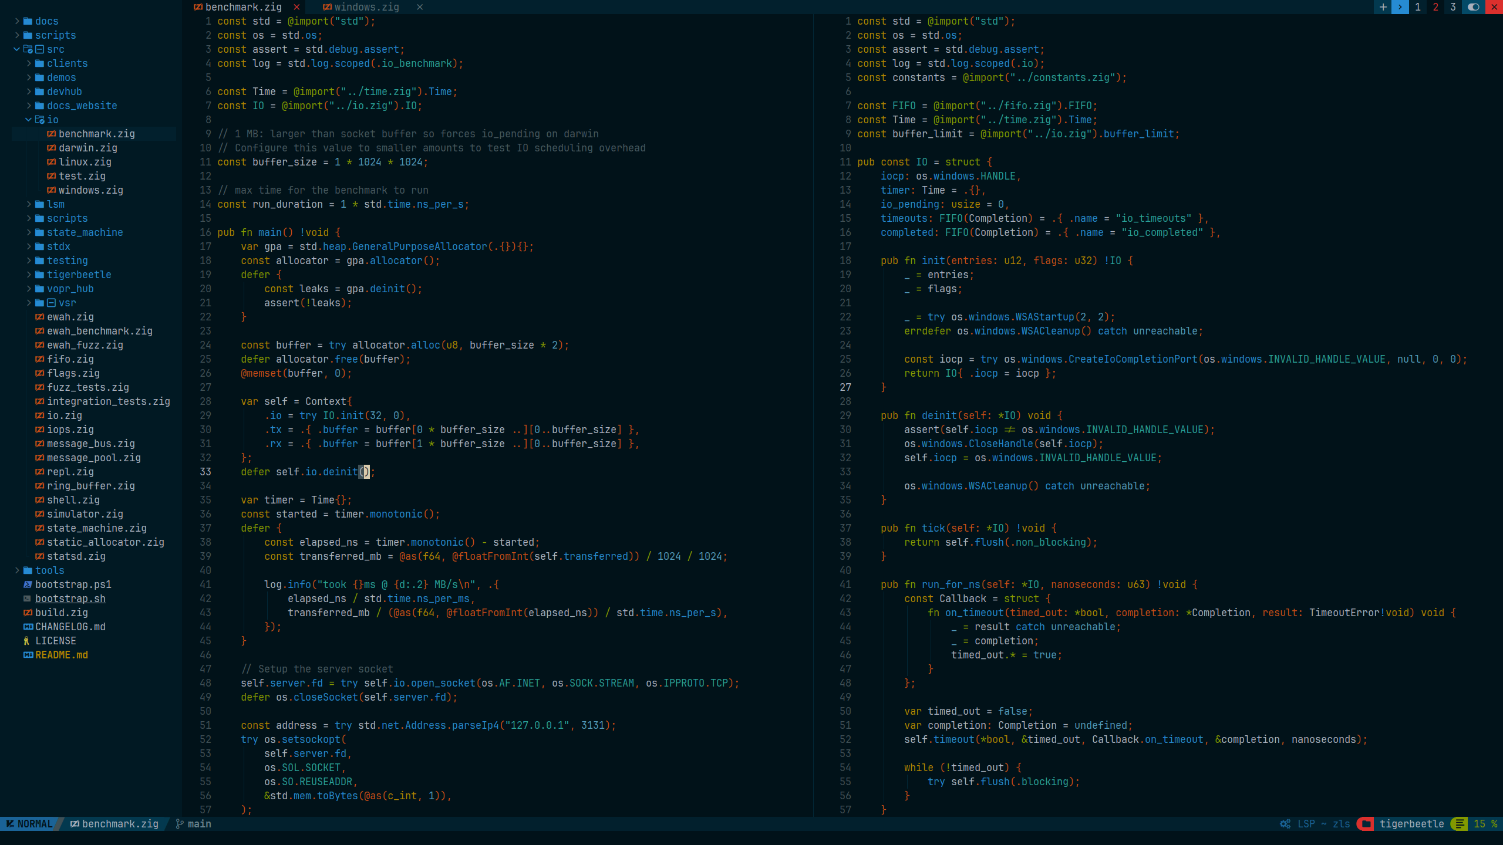Click the tigerbeetle folder icon
The width and height of the screenshot is (1503, 845).
39,275
